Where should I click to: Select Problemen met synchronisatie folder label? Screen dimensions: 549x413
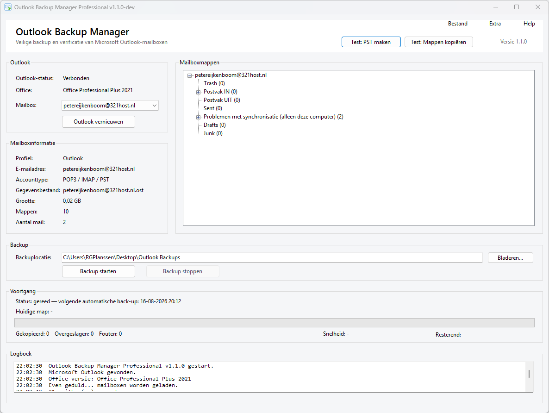273,117
